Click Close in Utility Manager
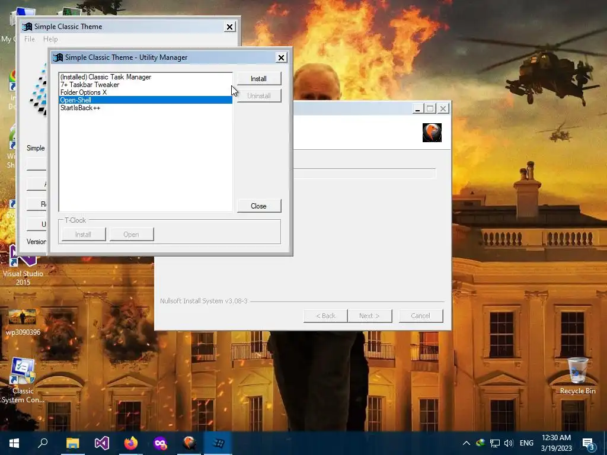This screenshot has width=607, height=455. (258, 206)
